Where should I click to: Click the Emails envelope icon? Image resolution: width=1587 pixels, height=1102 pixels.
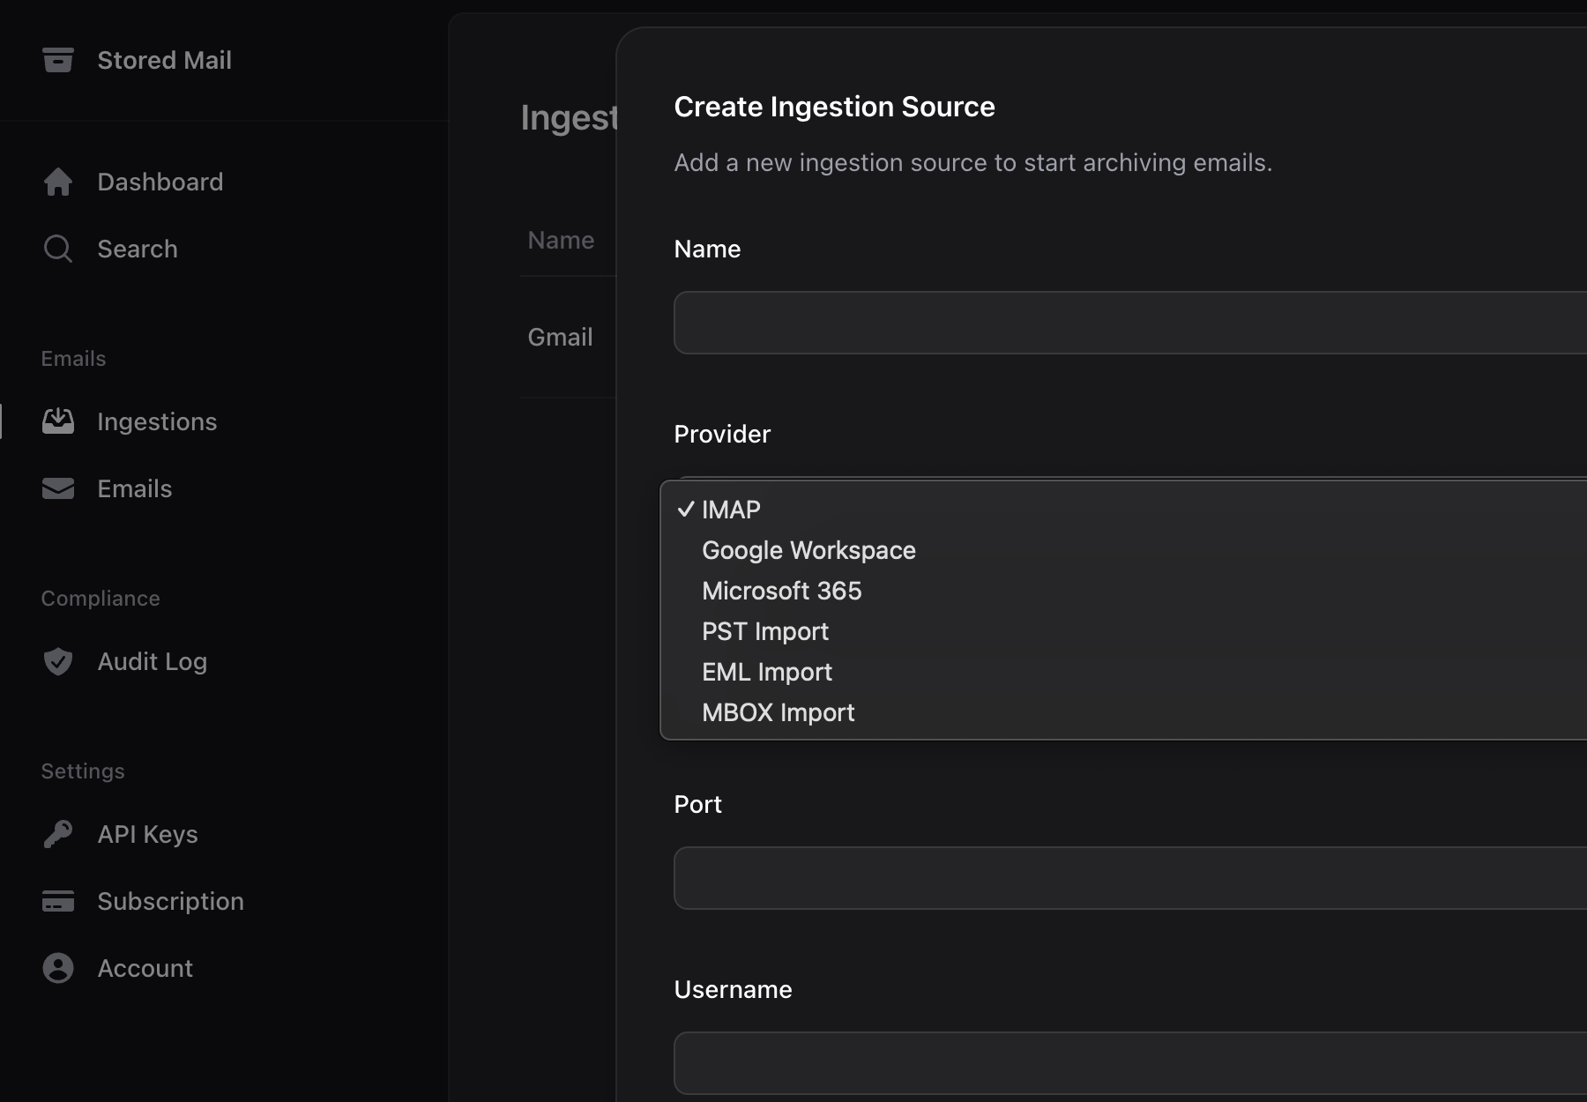click(58, 488)
